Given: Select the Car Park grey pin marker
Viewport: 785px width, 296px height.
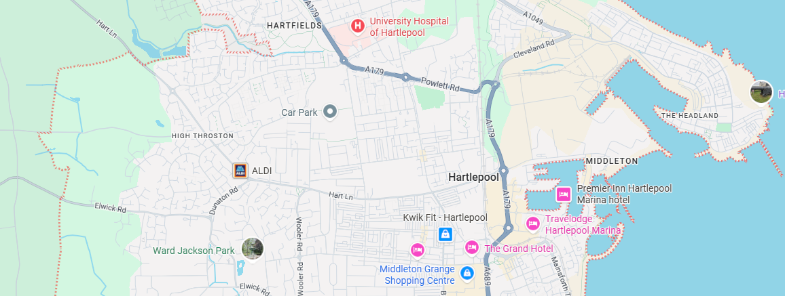Looking at the screenshot, I should click(329, 112).
